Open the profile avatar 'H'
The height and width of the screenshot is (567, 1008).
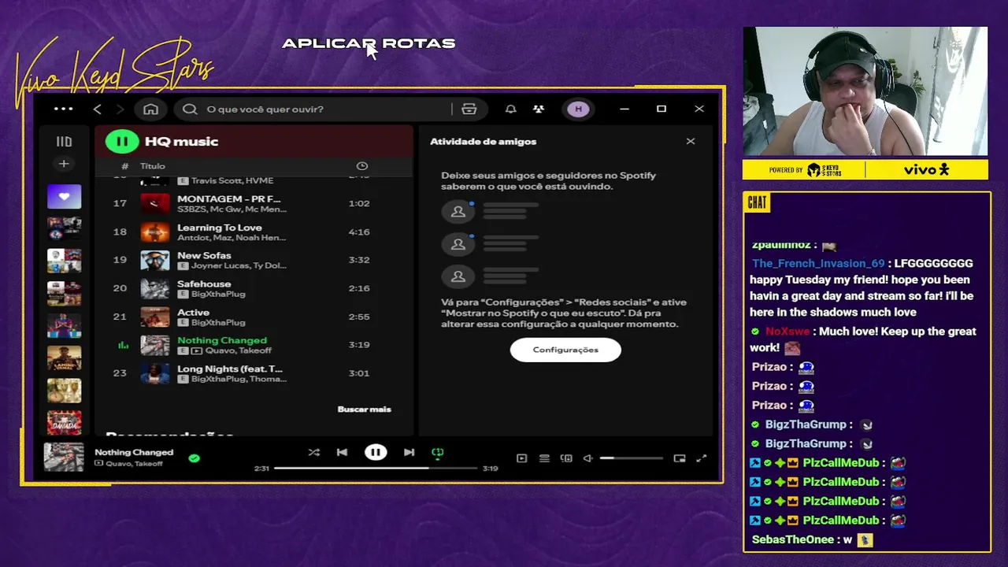(579, 109)
